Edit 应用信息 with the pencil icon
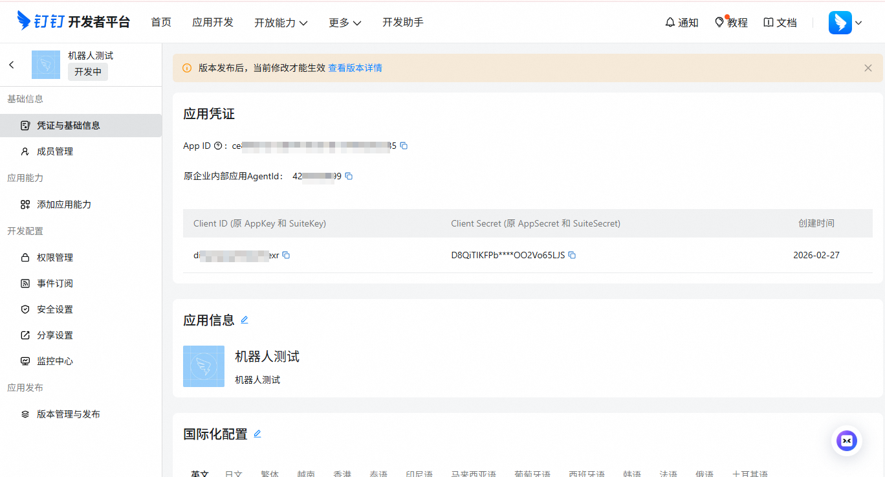This screenshot has width=885, height=477. tap(245, 319)
